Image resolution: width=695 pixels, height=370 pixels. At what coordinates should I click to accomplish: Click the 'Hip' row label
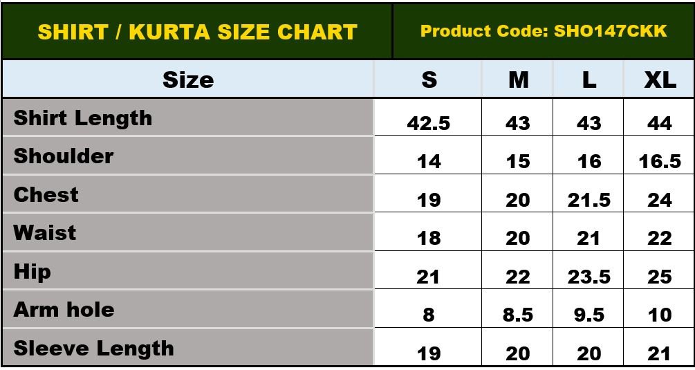33,272
